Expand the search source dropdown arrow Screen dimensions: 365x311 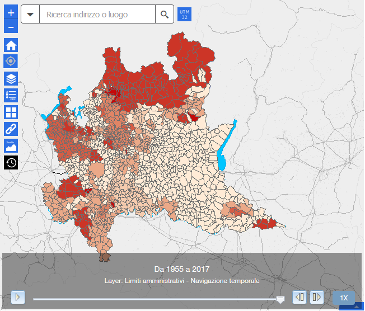(30, 15)
